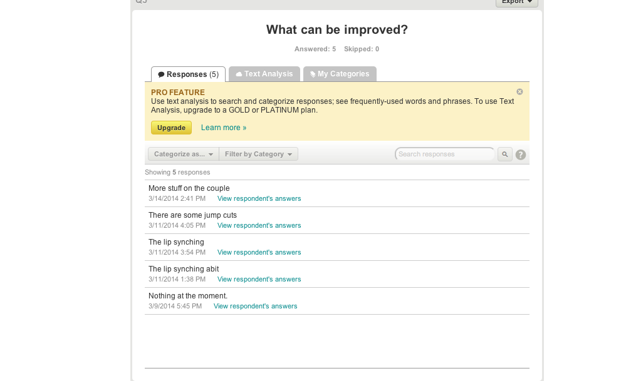Open the Filter by Category dropdown
Screen dimensions: 621x381
point(258,155)
